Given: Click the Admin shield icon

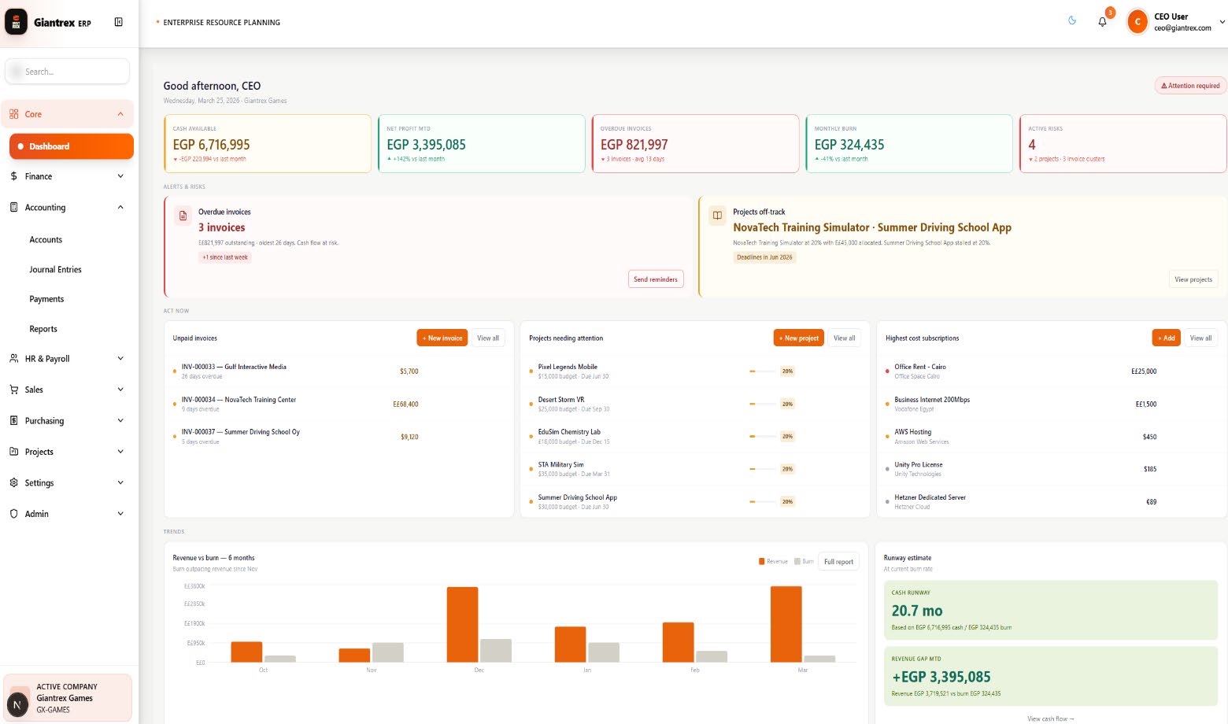Looking at the screenshot, I should (x=14, y=514).
